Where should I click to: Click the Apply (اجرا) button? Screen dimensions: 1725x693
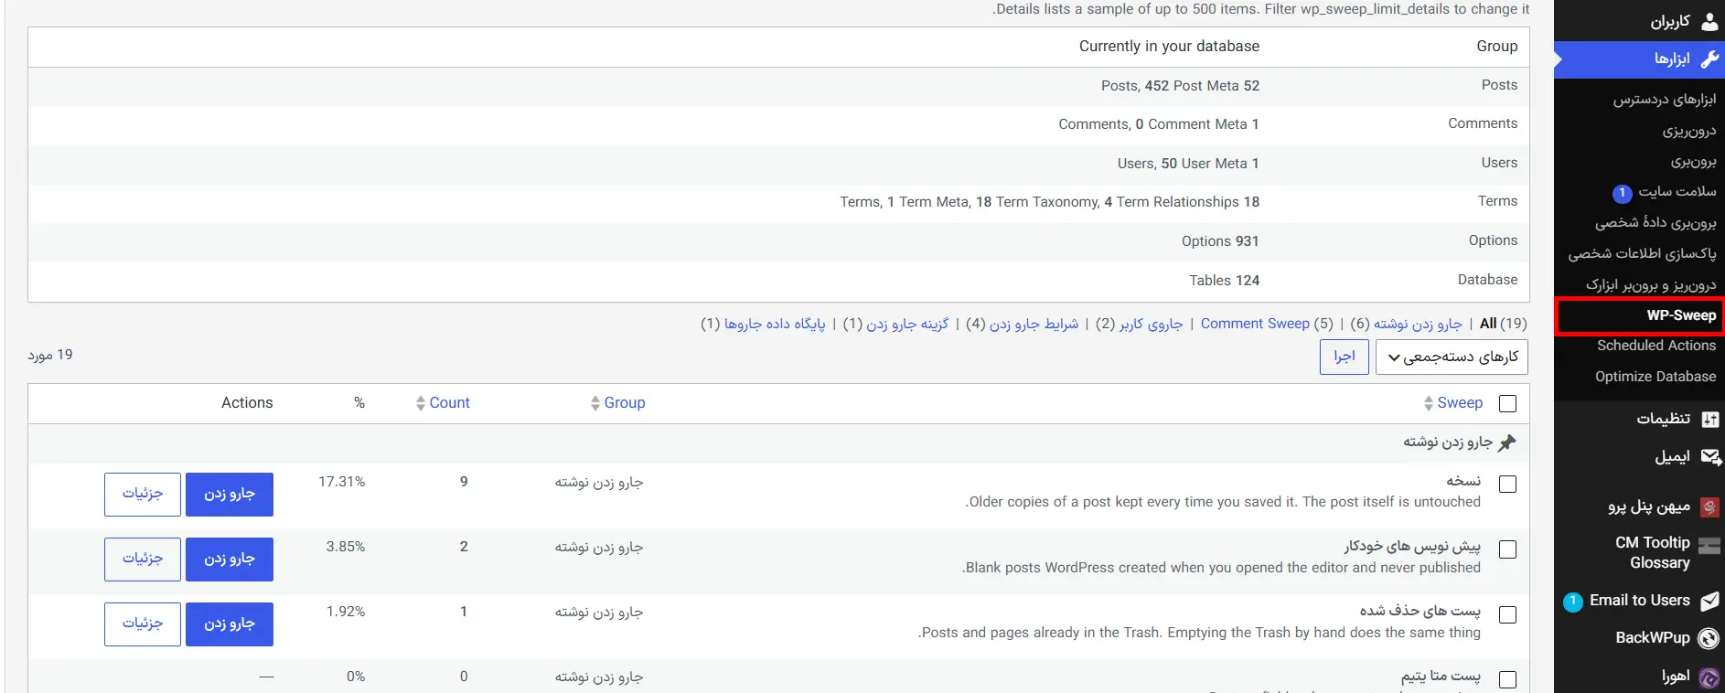pyautogui.click(x=1344, y=357)
